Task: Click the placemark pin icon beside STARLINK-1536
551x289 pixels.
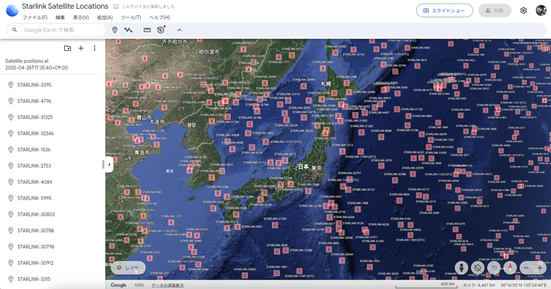Action: pyautogui.click(x=11, y=150)
